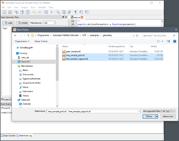The height and width of the screenshot is (141, 179).
Task: Go back in the file dialog
Action: [x=15, y=35]
